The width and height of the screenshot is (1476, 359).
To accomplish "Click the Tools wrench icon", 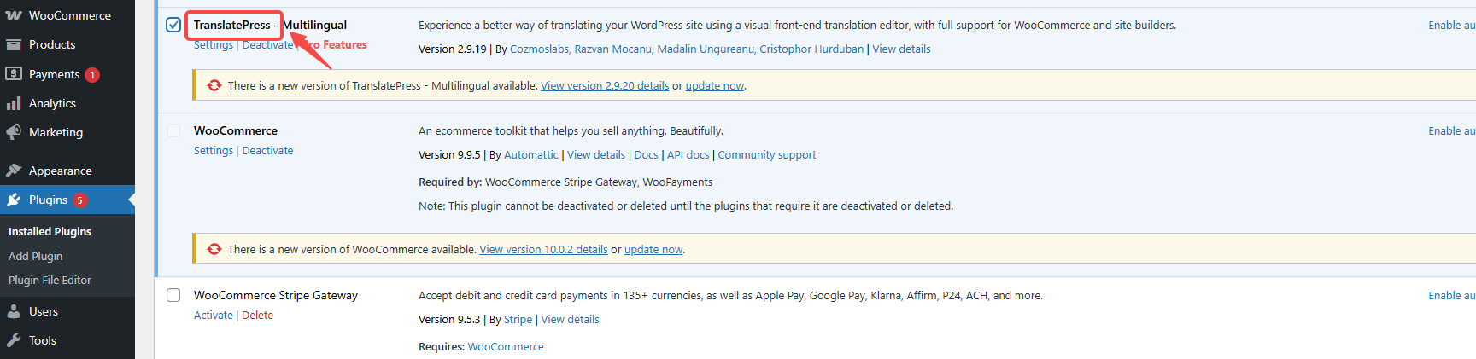I will point(14,340).
